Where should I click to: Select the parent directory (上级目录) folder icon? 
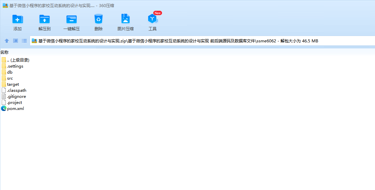pyautogui.click(x=4, y=60)
